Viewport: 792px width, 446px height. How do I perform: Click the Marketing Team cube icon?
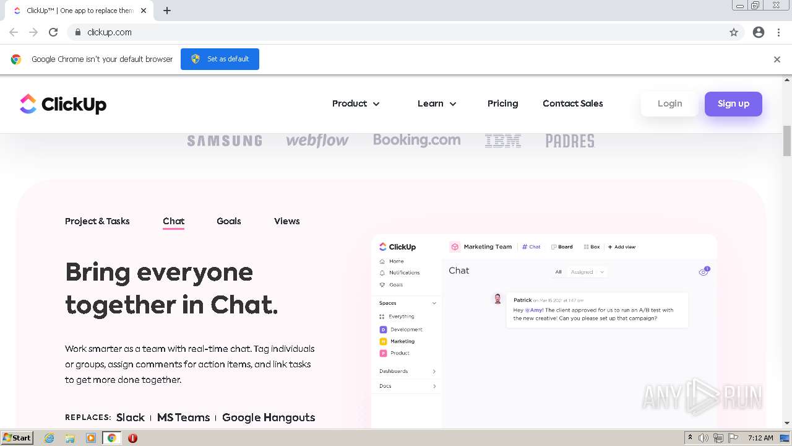point(455,247)
